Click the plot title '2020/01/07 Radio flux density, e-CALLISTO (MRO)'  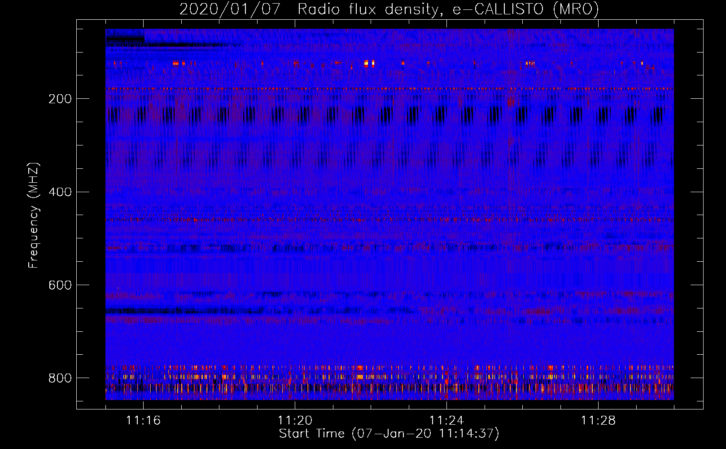[x=389, y=9]
